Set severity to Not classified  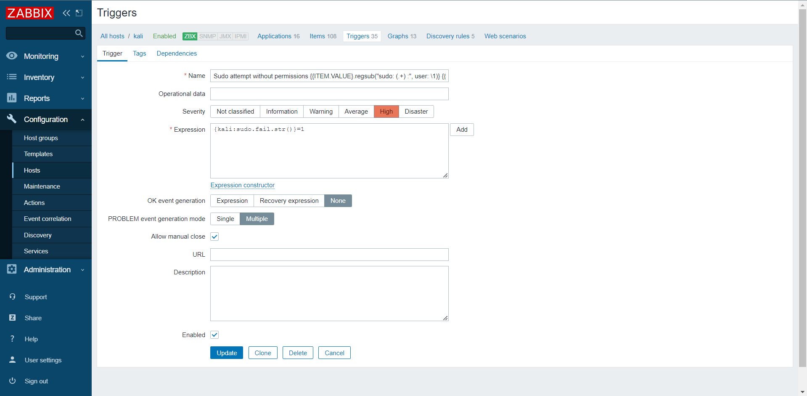(x=235, y=112)
